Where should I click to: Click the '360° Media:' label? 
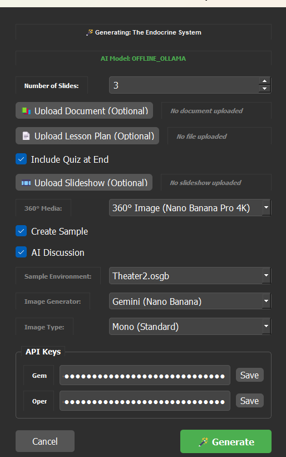click(43, 208)
